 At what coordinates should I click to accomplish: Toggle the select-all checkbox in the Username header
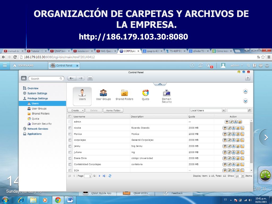coord(70,116)
